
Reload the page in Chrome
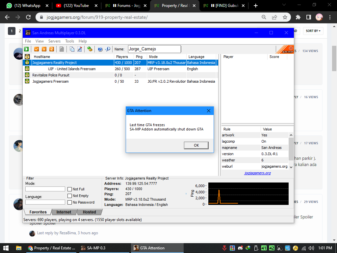pyautogui.click(x=28, y=17)
